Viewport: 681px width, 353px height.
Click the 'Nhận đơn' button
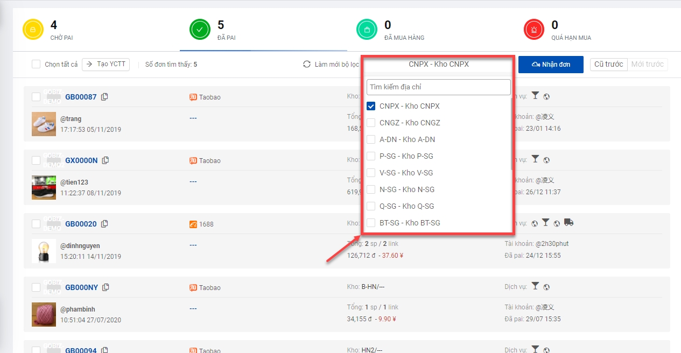551,65
